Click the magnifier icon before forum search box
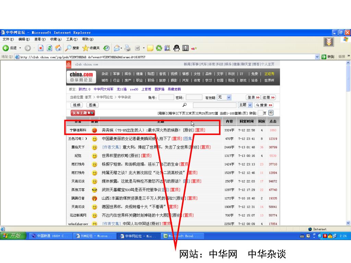This screenshot has width=351, height=263. [184, 105]
